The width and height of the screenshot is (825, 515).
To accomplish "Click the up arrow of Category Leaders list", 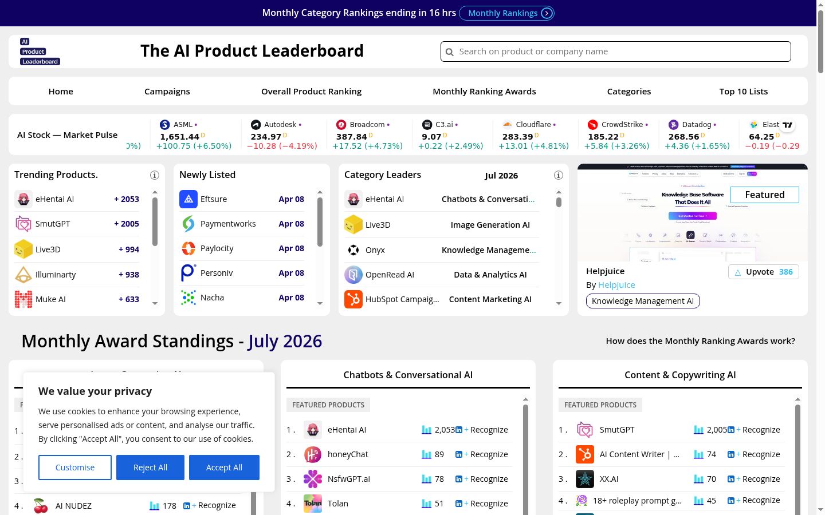I will tap(559, 192).
